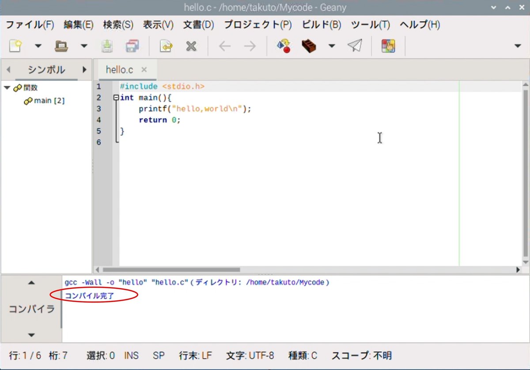Select the 関数 tree item
This screenshot has height=370, width=530.
pyautogui.click(x=30, y=88)
